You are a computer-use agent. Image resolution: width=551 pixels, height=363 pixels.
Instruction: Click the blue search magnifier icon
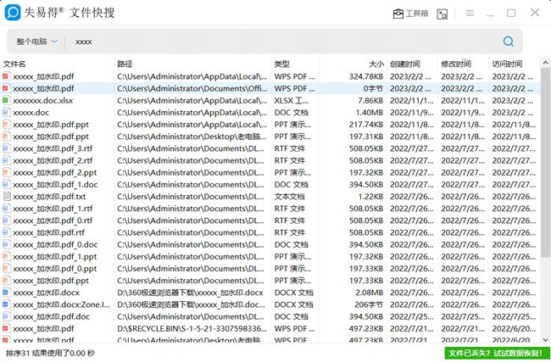[x=508, y=42]
